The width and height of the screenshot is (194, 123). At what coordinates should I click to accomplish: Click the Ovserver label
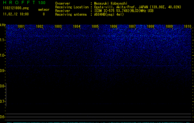click(x=63, y=3)
